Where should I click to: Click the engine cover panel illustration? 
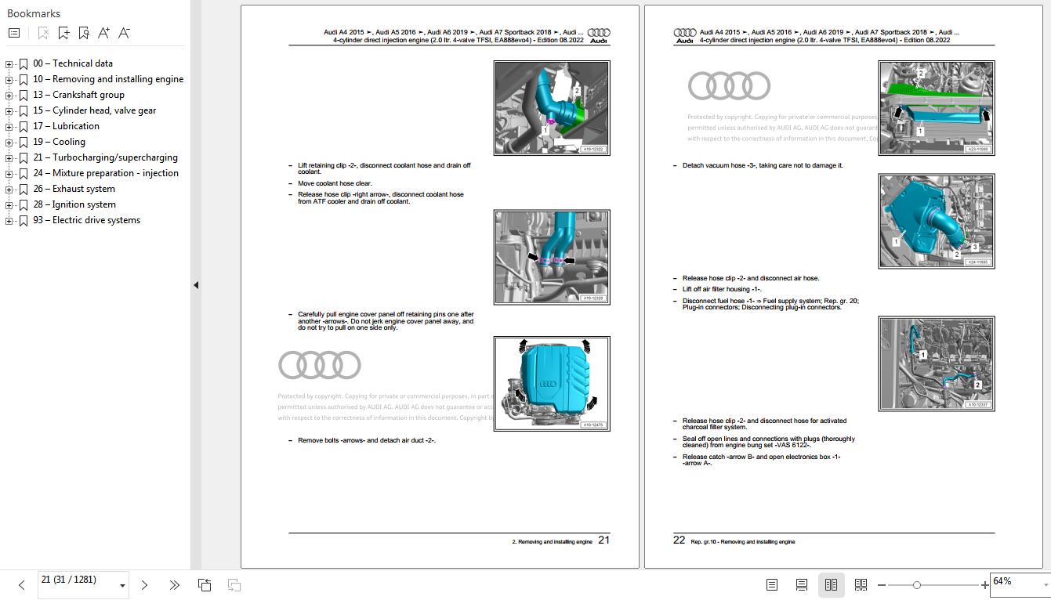[552, 384]
